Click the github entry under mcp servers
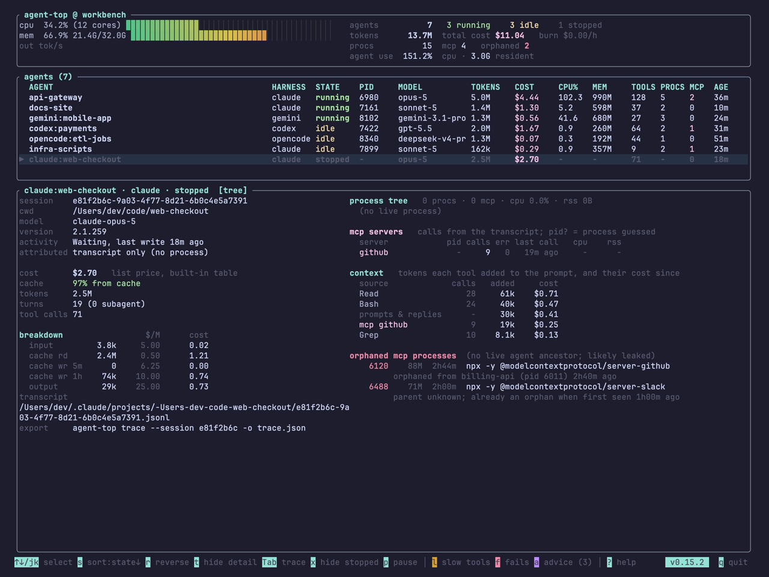This screenshot has width=769, height=577. (x=374, y=252)
